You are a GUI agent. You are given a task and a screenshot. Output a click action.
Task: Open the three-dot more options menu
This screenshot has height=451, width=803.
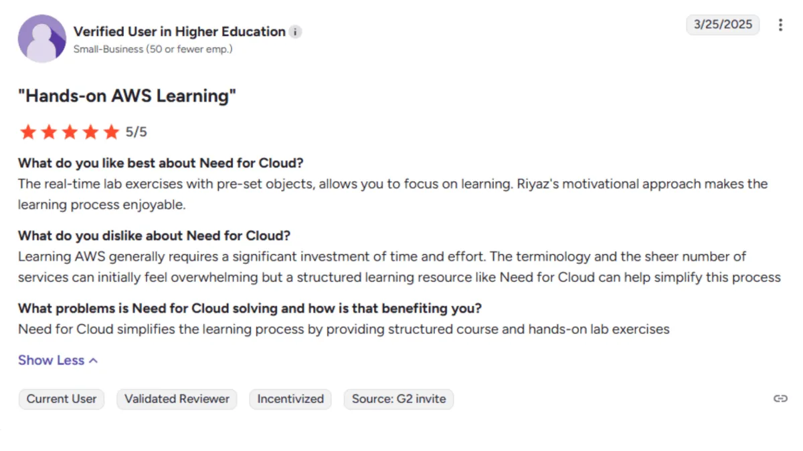(780, 25)
